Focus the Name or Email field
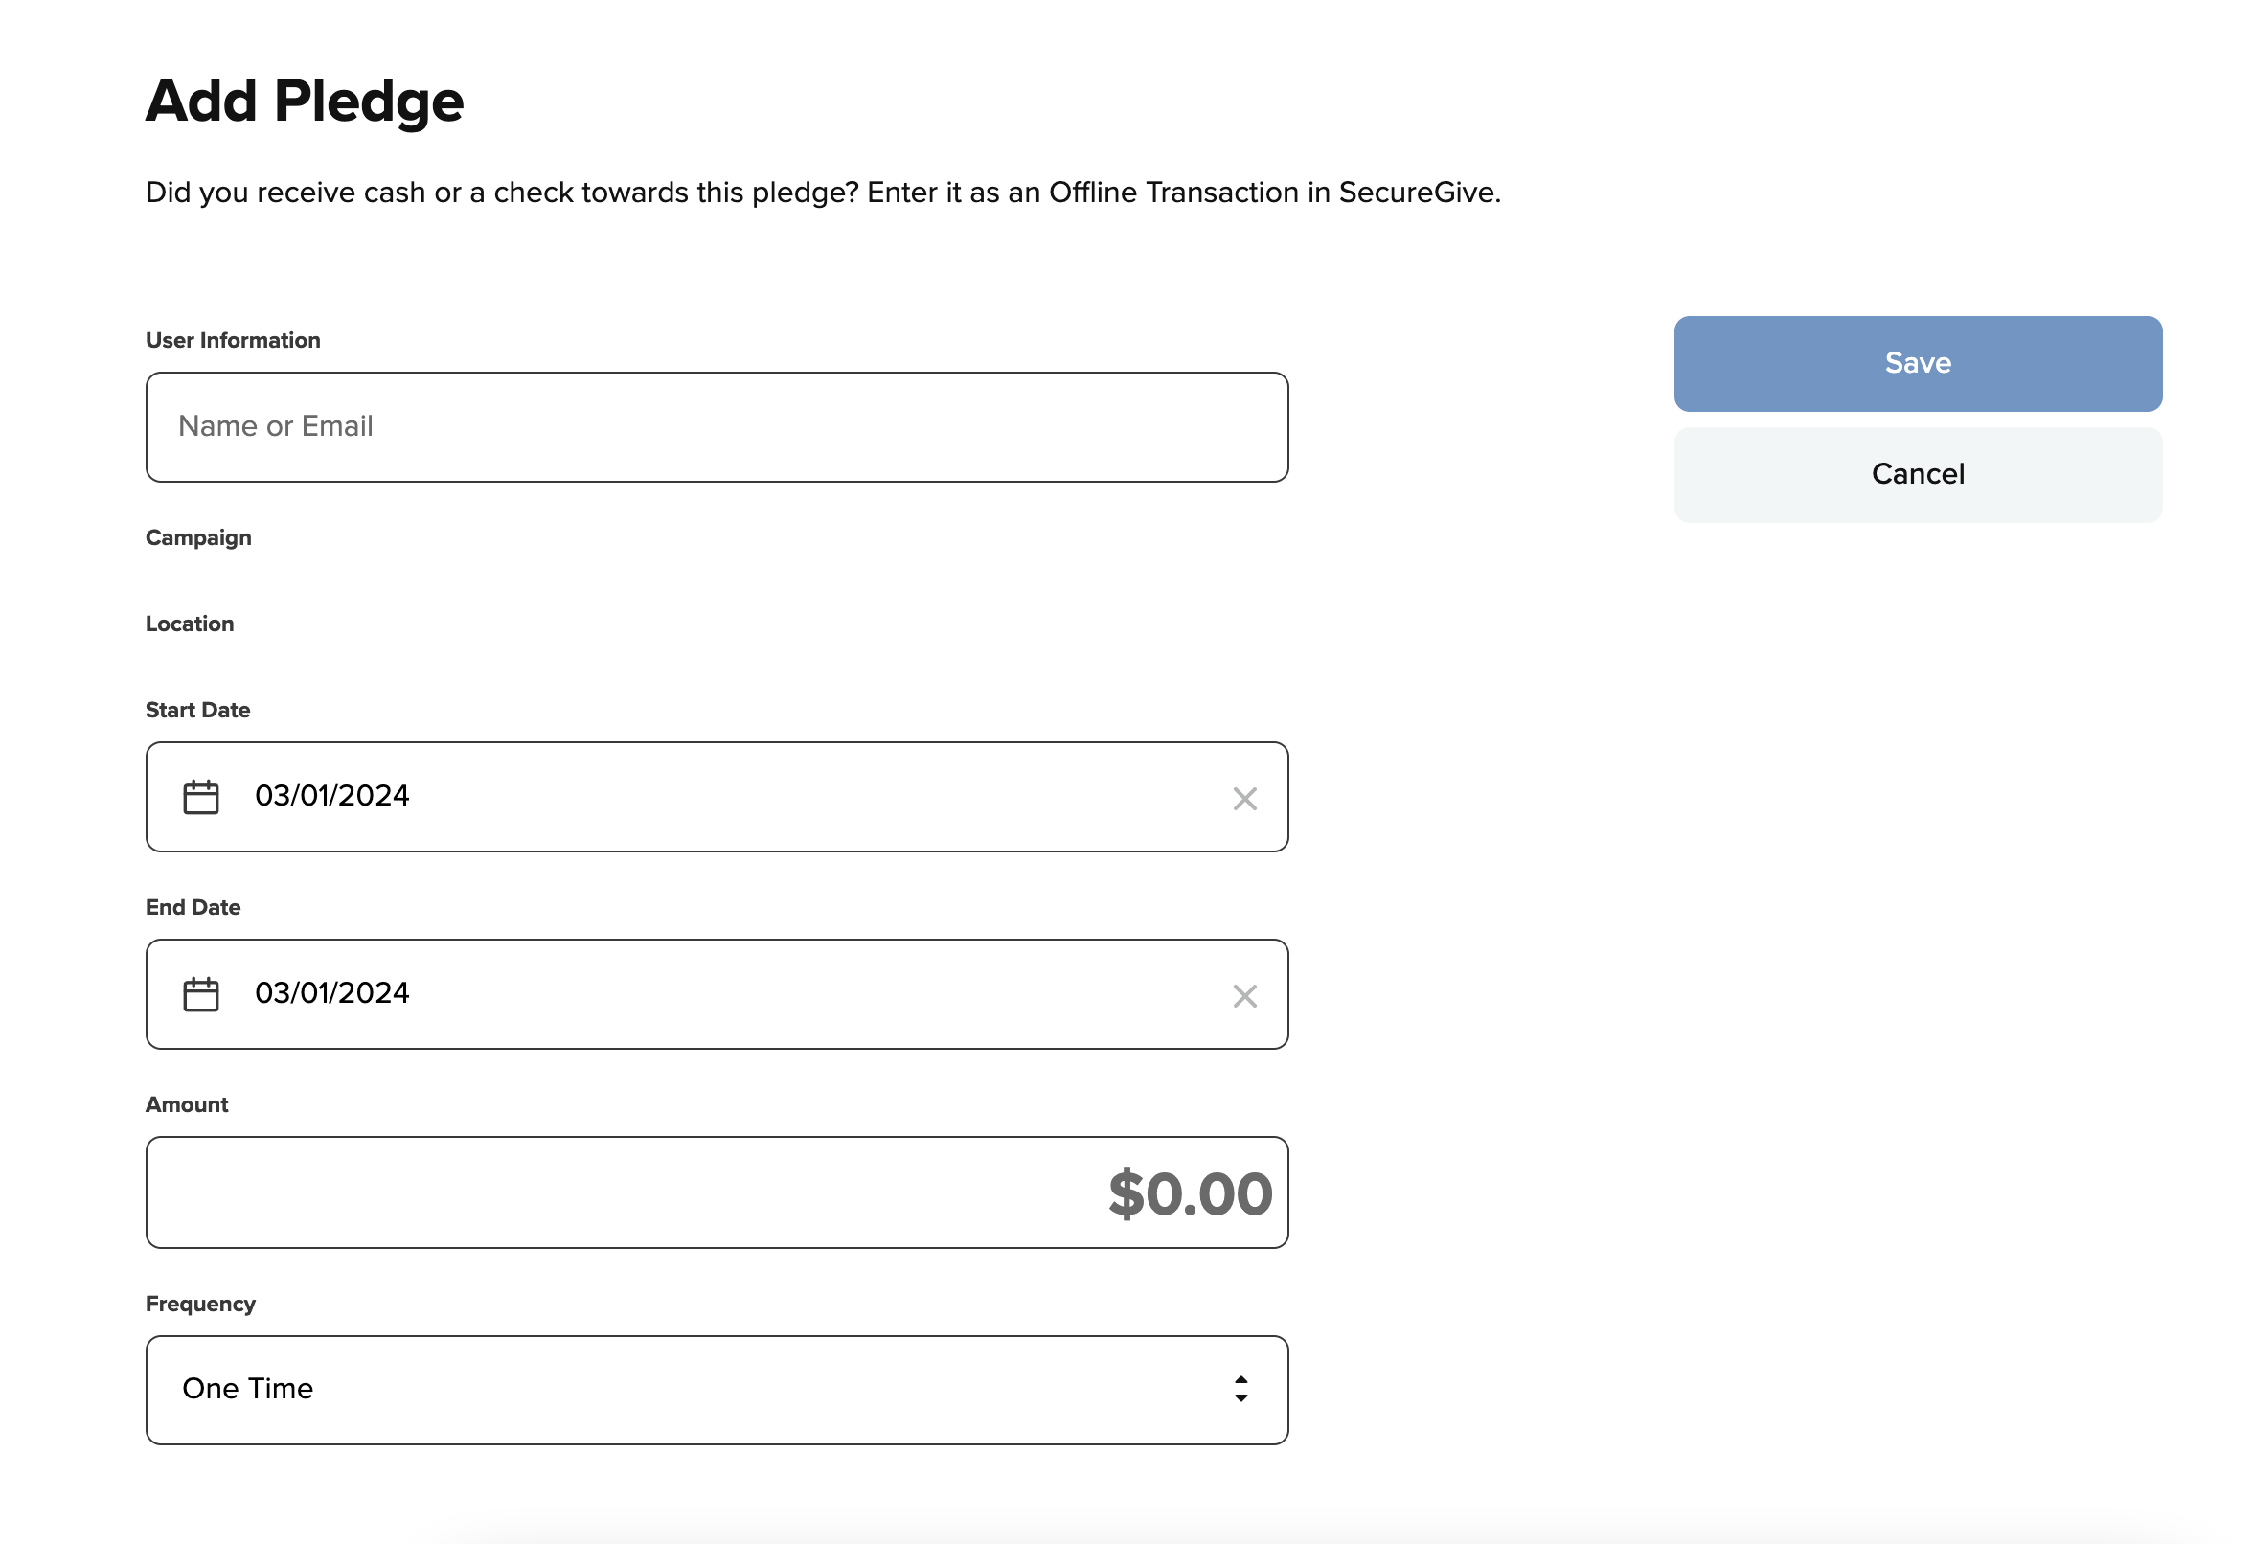2253x1544 pixels. point(716,427)
